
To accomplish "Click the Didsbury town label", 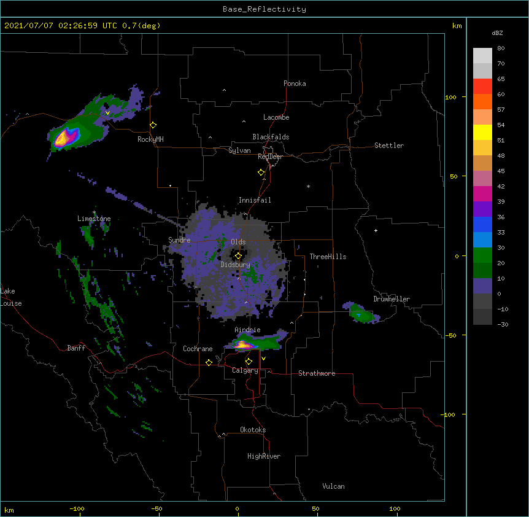I will point(235,265).
